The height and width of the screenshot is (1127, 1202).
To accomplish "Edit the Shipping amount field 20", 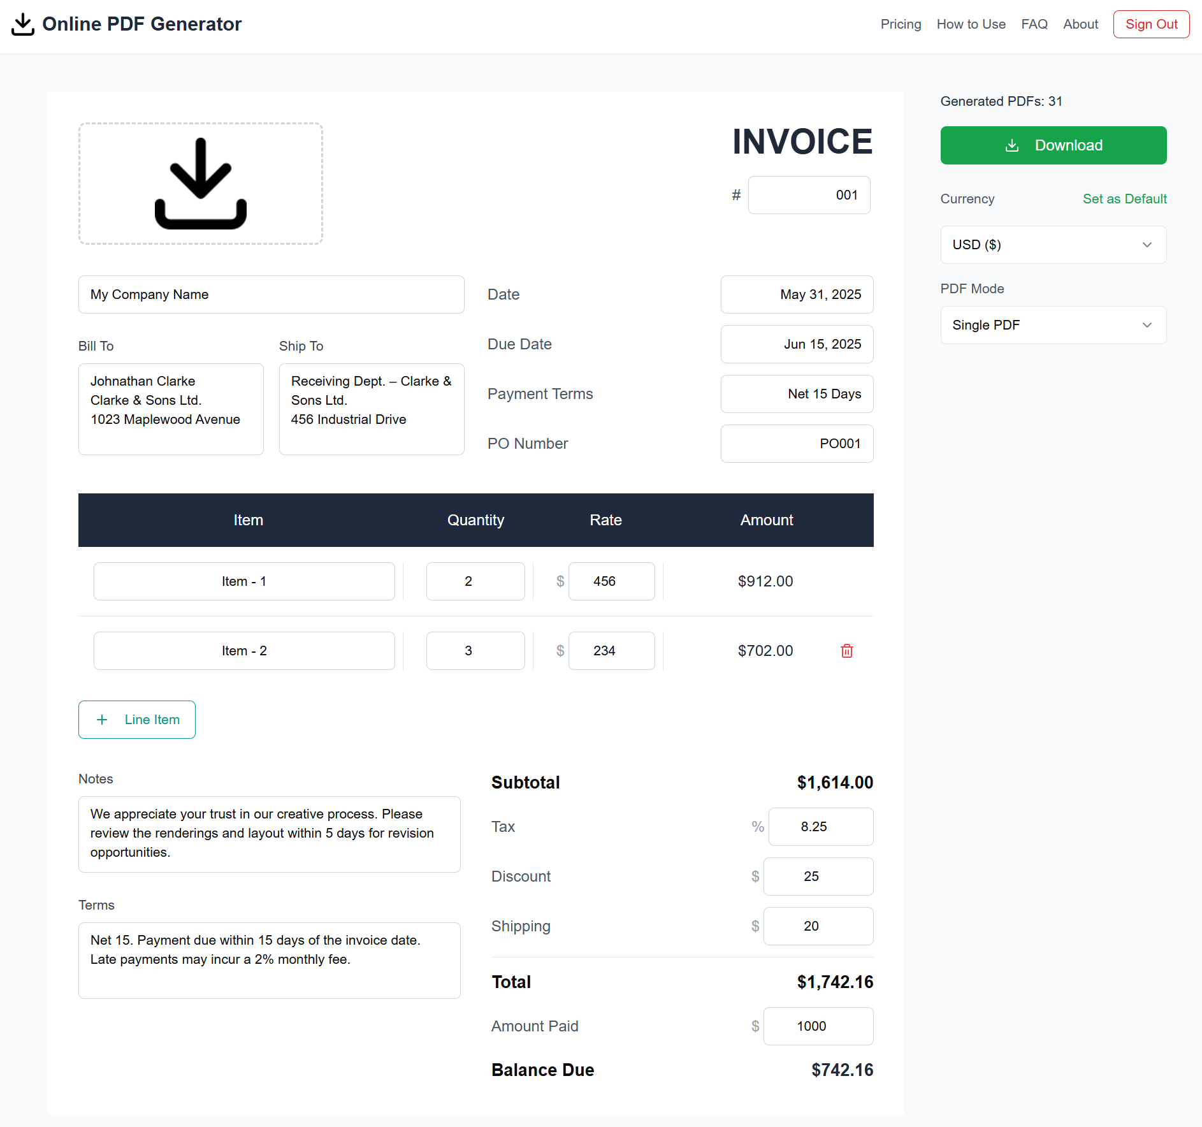I will pos(818,926).
